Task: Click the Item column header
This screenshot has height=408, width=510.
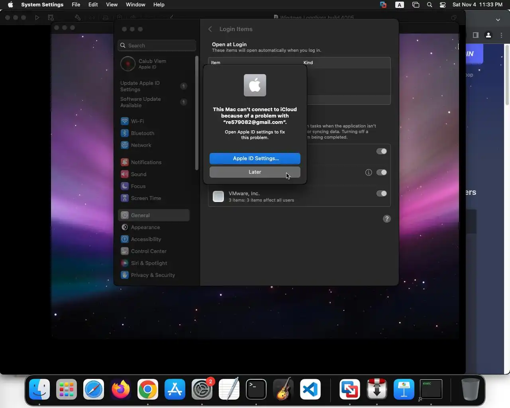Action: (216, 63)
